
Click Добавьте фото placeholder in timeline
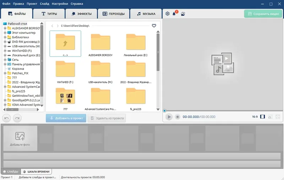click(x=20, y=138)
